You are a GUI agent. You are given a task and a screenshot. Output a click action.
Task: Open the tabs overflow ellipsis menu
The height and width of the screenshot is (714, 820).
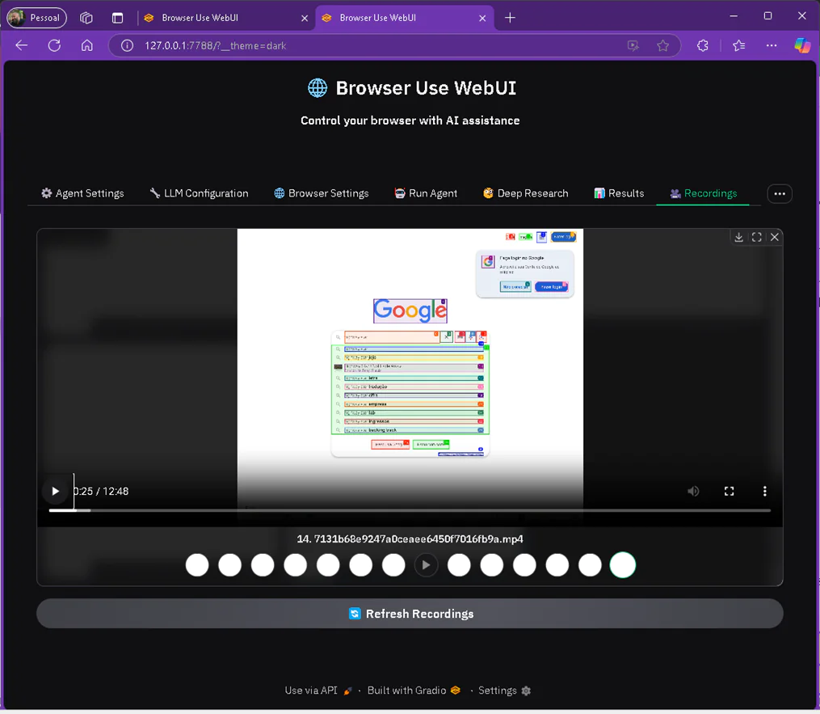[780, 194]
